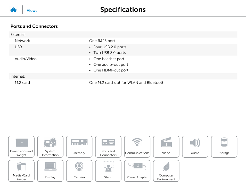Select the Power Adapter tile

(137, 171)
